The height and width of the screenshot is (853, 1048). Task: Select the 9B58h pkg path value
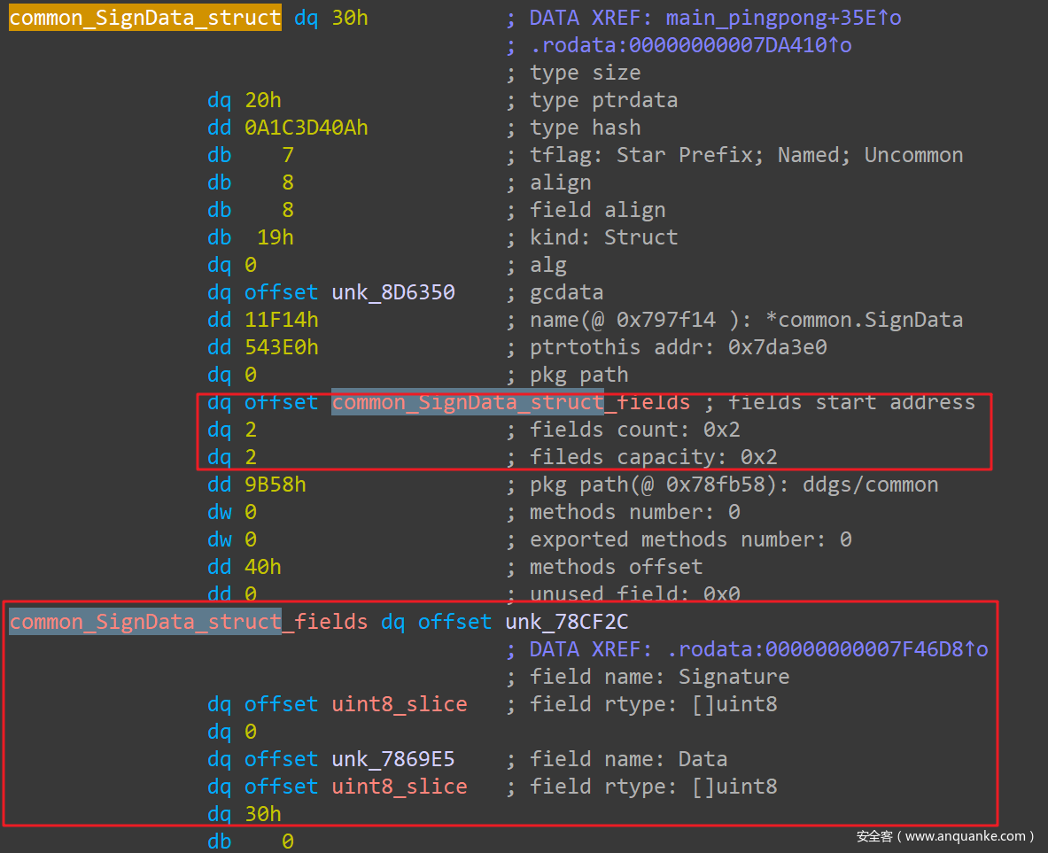pos(275,485)
